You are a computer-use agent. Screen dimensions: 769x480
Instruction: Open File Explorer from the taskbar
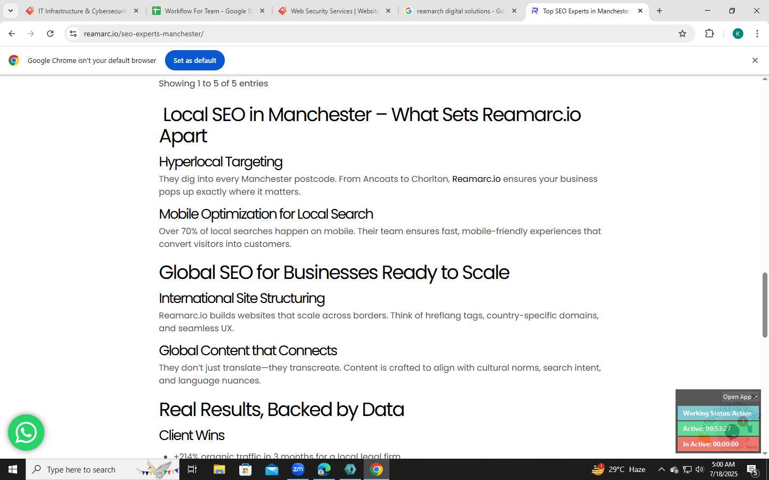click(219, 469)
